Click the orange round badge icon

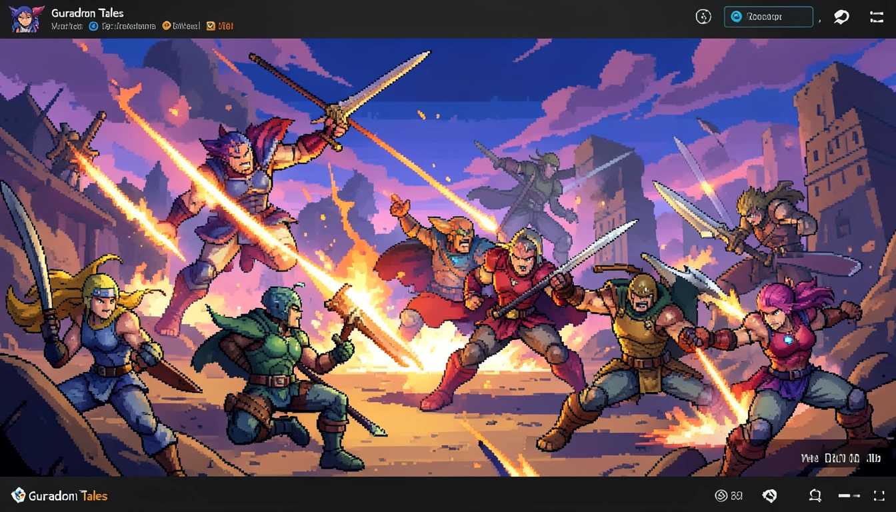coord(166,27)
